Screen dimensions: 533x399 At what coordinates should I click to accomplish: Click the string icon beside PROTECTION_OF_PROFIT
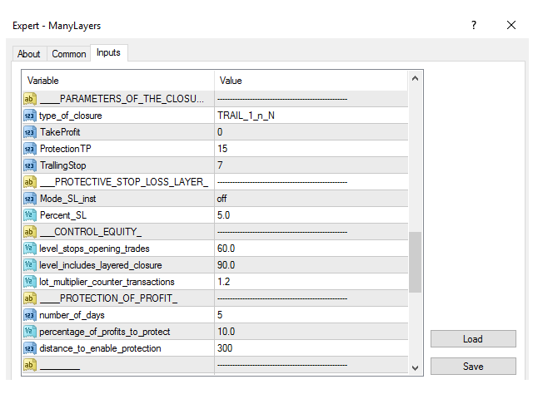coord(30,298)
